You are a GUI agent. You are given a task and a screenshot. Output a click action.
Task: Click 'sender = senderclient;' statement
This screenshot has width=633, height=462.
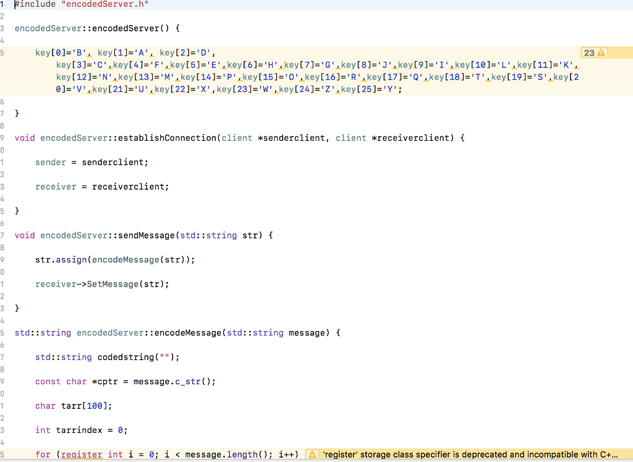tap(91, 162)
